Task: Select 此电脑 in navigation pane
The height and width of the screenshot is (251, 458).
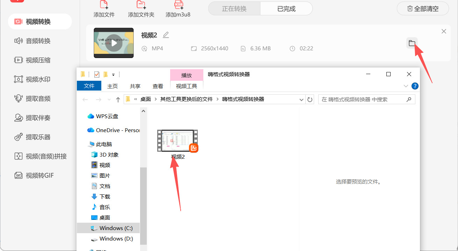Action: pyautogui.click(x=100, y=144)
